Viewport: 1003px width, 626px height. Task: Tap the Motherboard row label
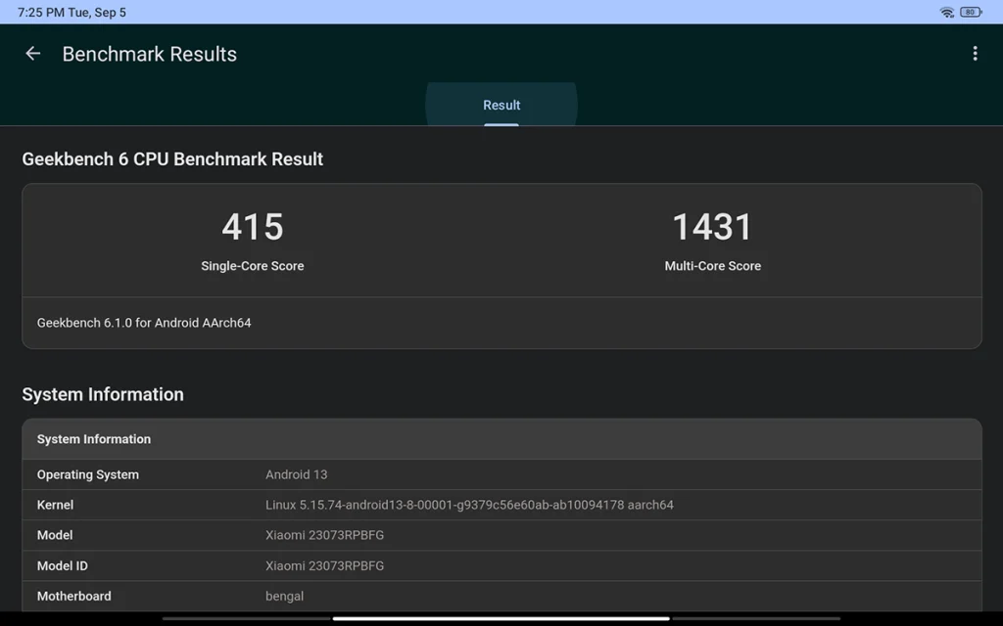(74, 596)
